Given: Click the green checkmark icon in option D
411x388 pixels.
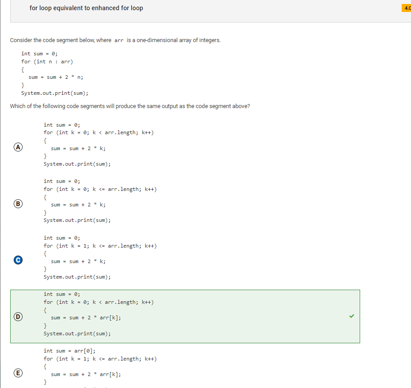Looking at the screenshot, I should coord(352,316).
